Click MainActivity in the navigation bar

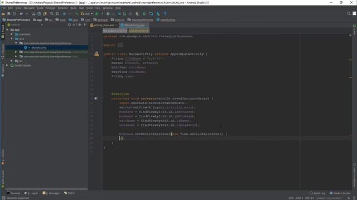tap(166, 20)
